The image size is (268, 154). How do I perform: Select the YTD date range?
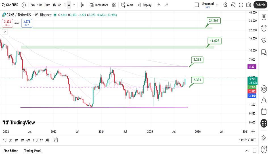[35, 140]
